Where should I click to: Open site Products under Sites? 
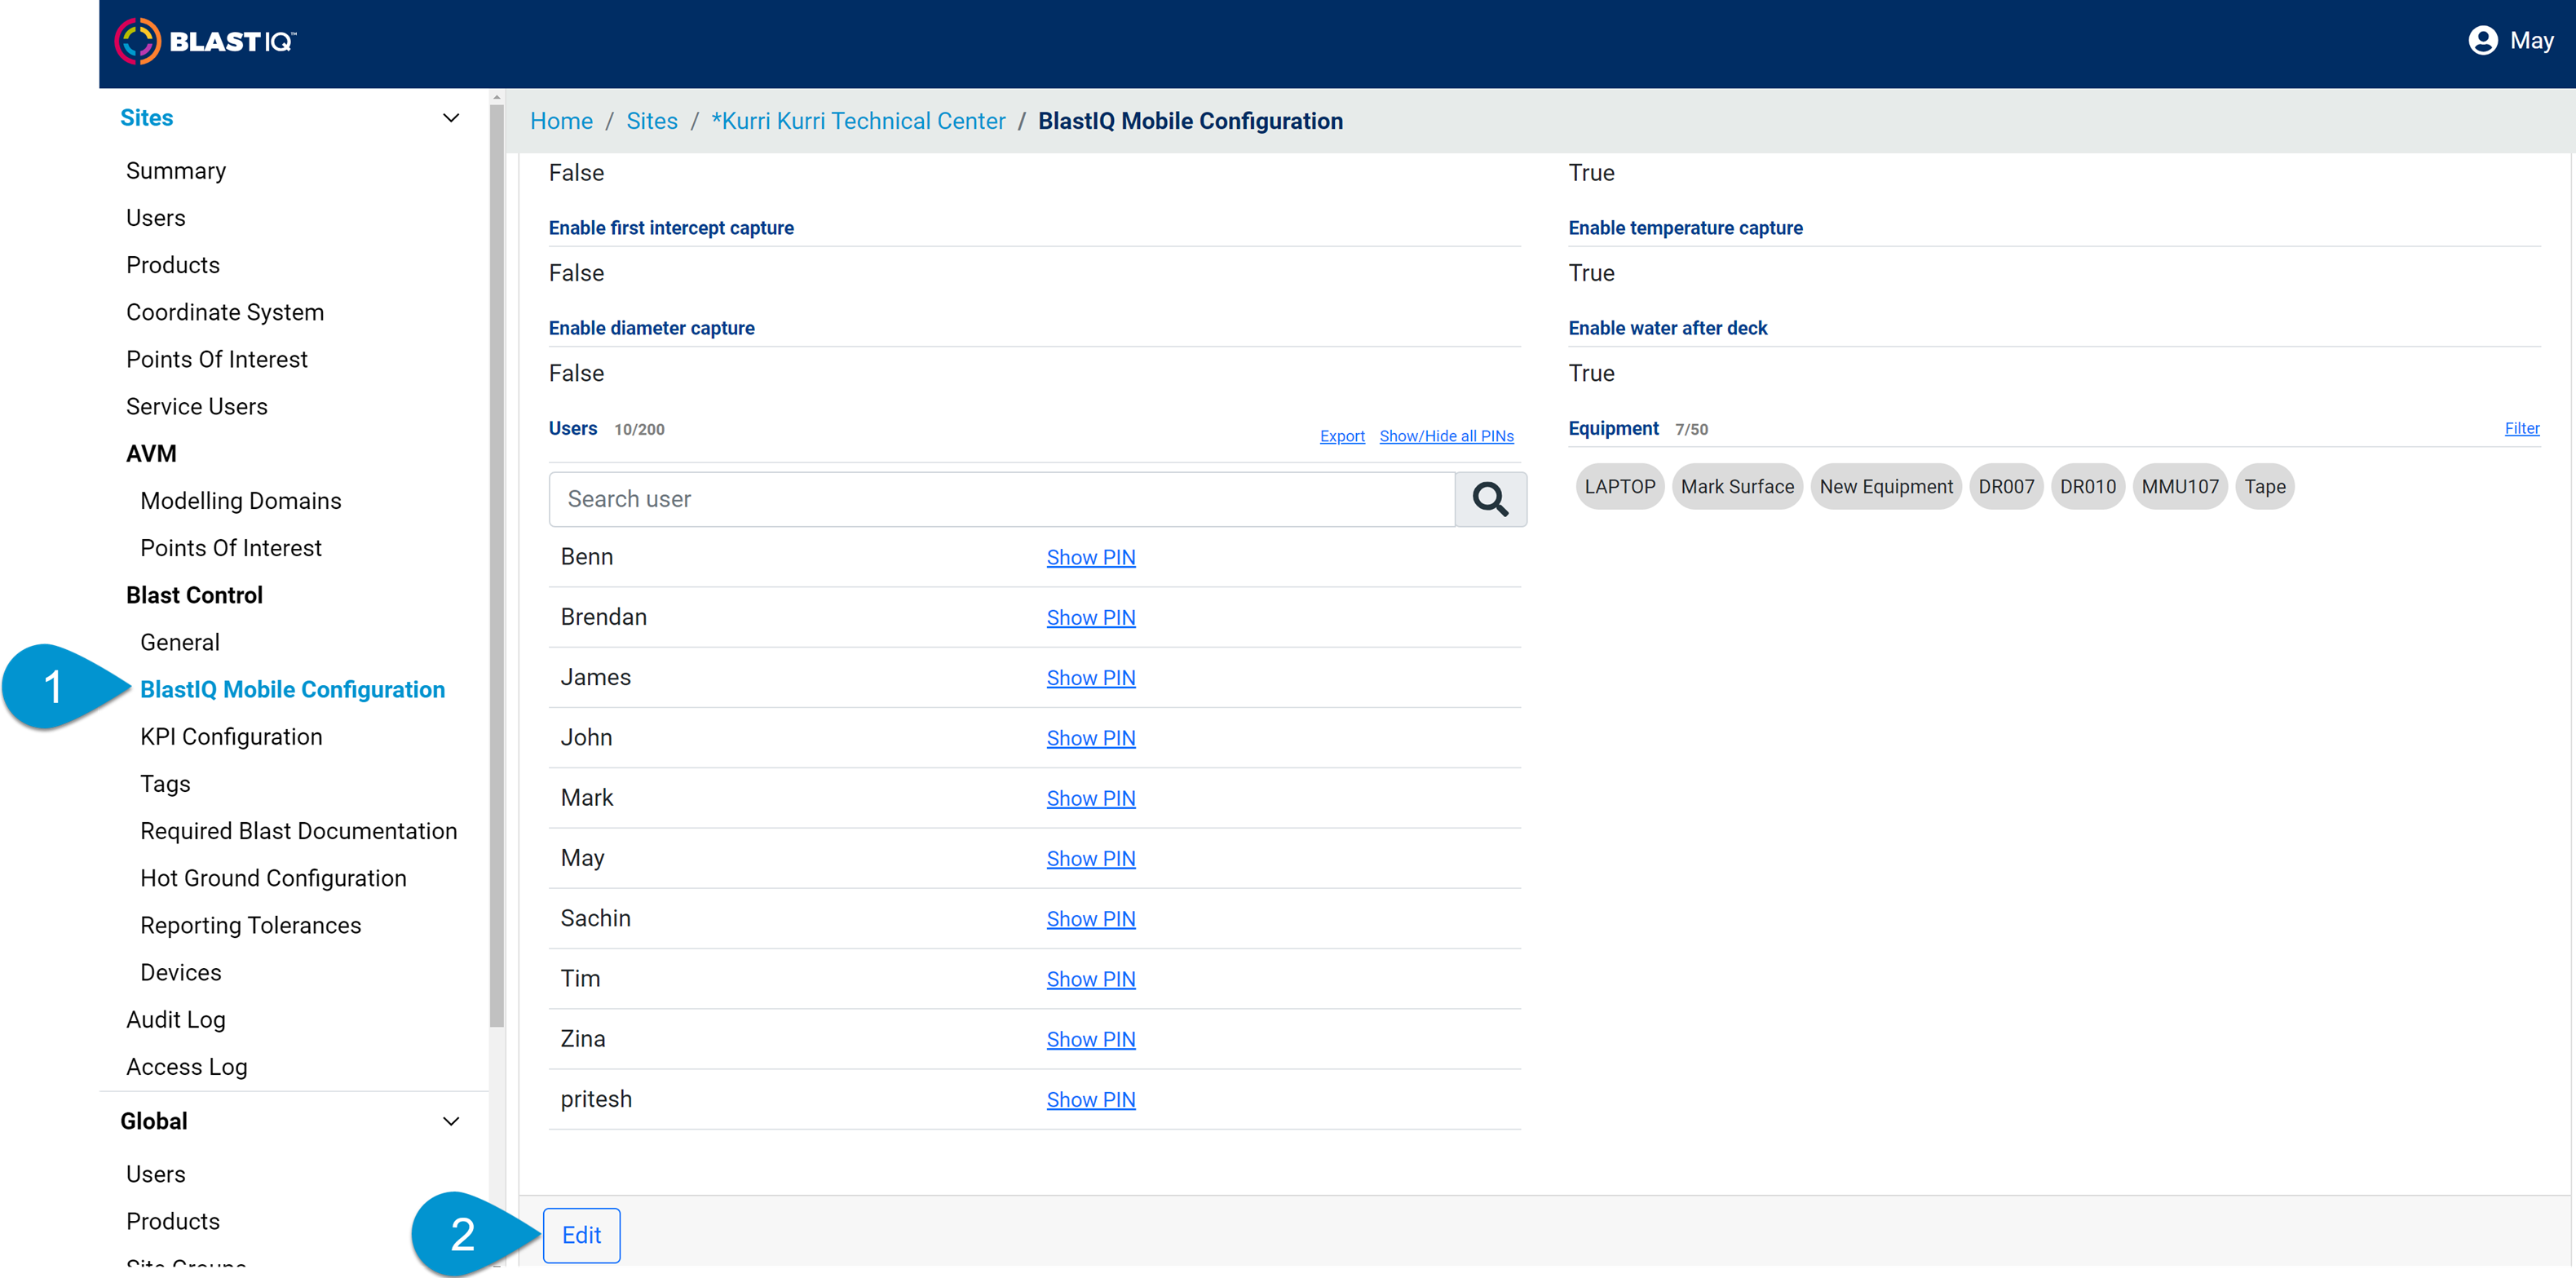click(x=173, y=265)
